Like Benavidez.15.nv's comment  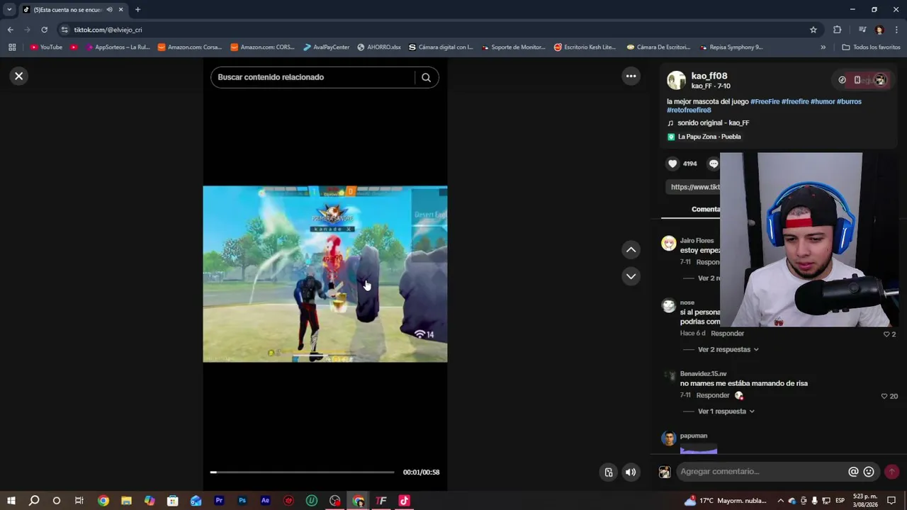coord(884,396)
